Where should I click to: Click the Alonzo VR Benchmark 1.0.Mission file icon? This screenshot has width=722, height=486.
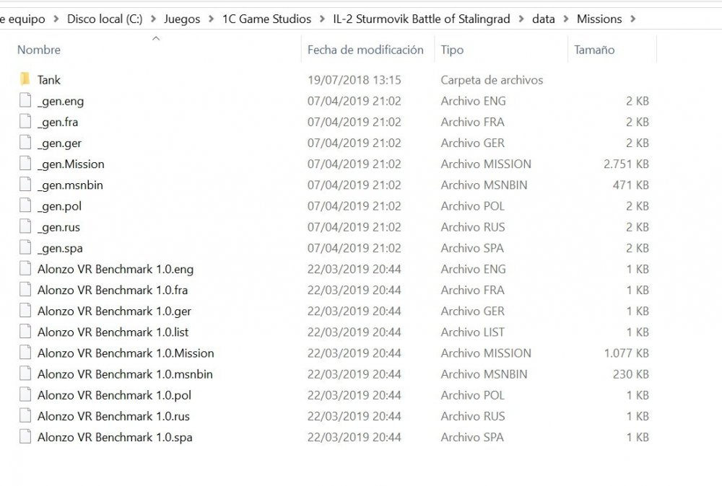(25, 353)
